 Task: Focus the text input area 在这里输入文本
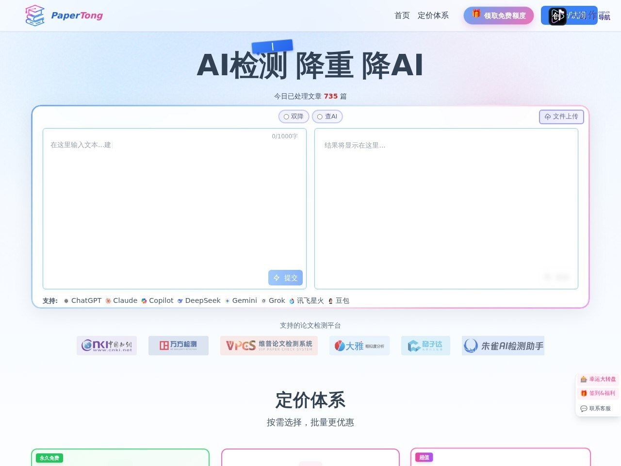175,209
